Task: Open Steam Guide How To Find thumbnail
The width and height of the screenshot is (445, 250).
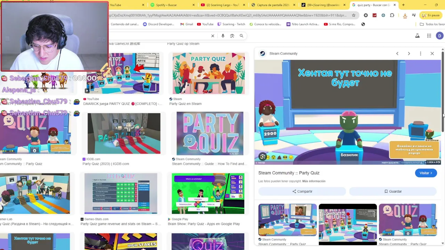Action: tap(210, 133)
